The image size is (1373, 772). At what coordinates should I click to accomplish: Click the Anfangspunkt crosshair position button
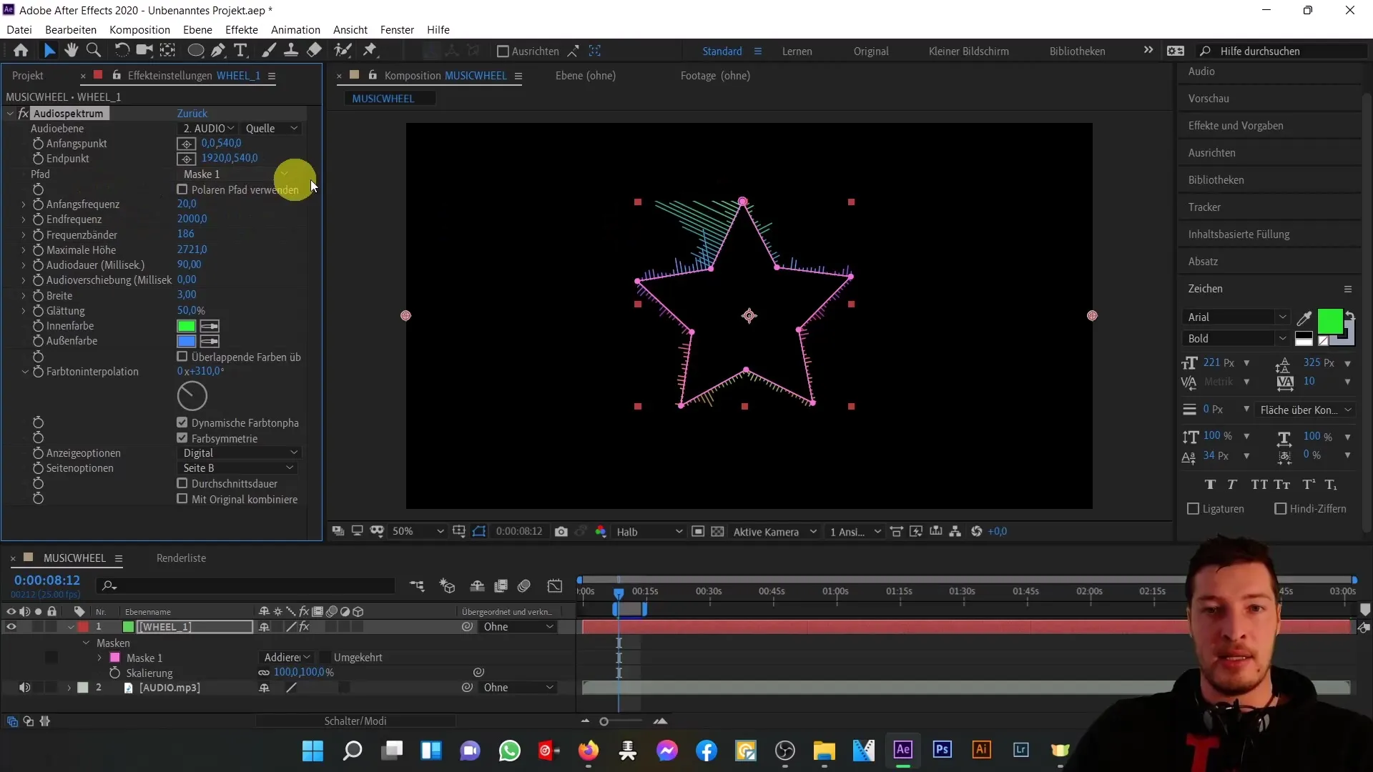186,144
